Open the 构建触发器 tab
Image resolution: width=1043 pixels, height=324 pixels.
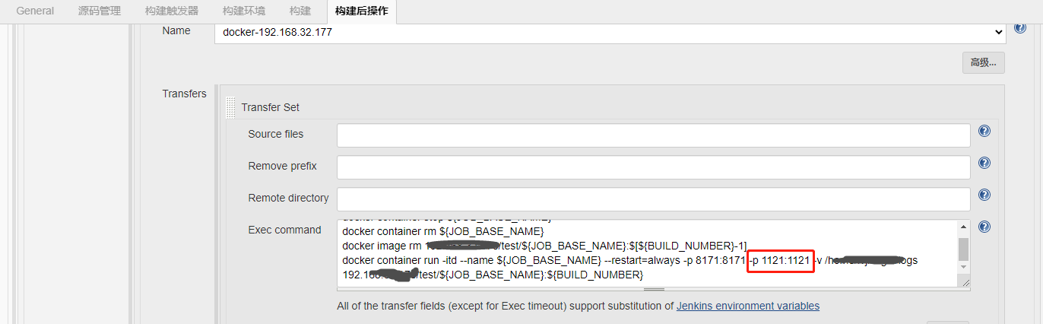point(172,11)
